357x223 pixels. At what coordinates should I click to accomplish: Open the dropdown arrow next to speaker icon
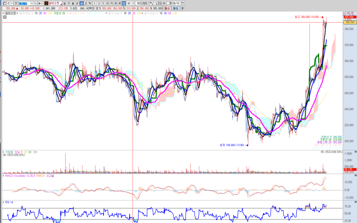tap(43, 3)
